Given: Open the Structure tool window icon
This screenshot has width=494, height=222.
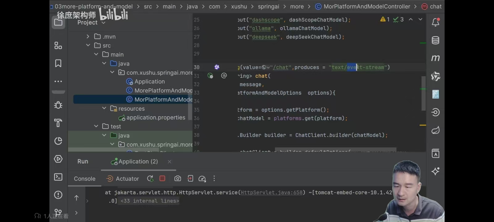Looking at the screenshot, I should 58,45.
